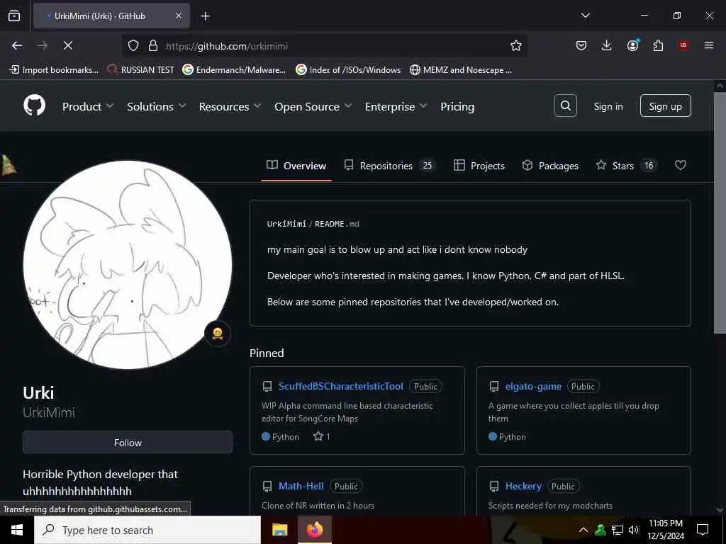Viewport: 726px width, 544px height.
Task: Click the README file name link
Action: pos(337,224)
